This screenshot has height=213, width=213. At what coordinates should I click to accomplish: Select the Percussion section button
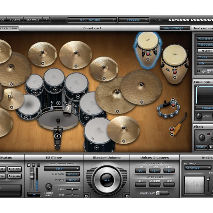205,45
